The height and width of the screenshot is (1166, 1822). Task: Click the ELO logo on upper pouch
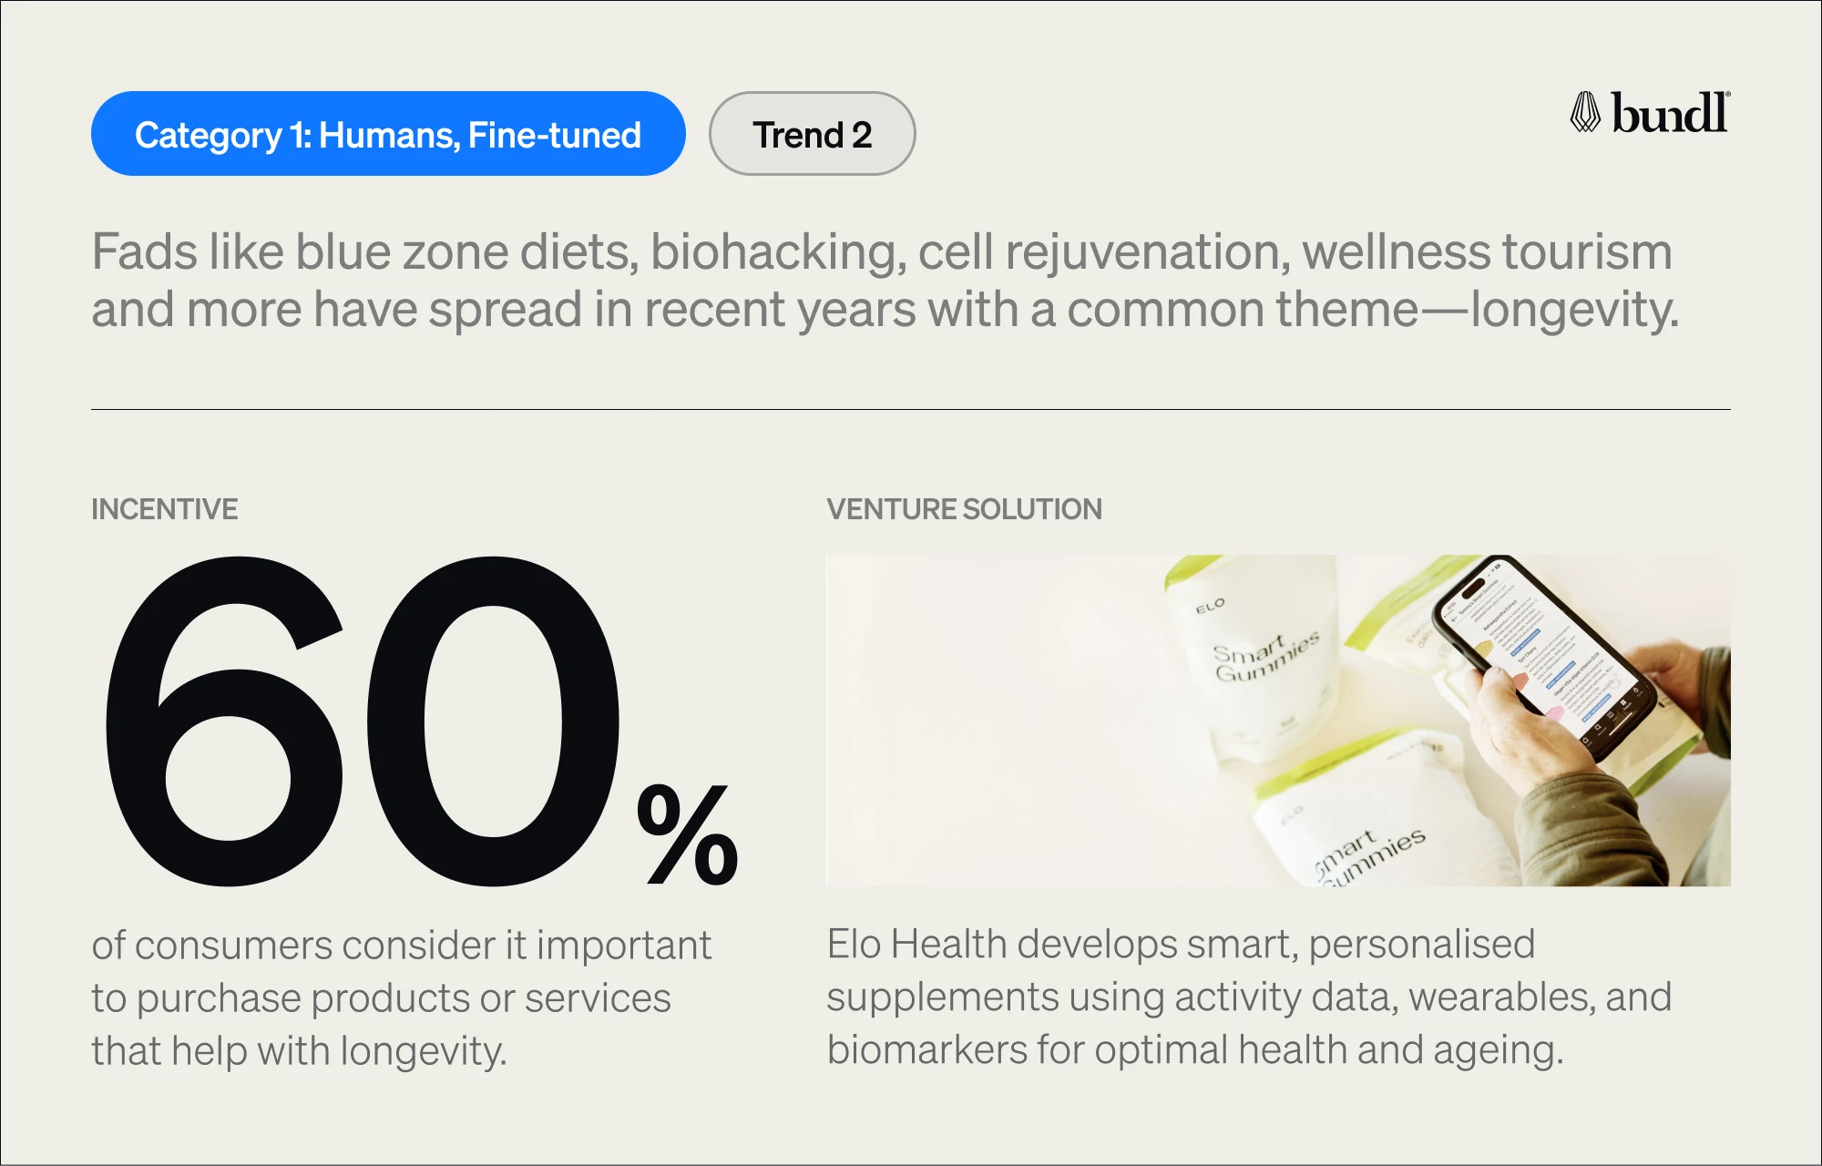(1211, 606)
